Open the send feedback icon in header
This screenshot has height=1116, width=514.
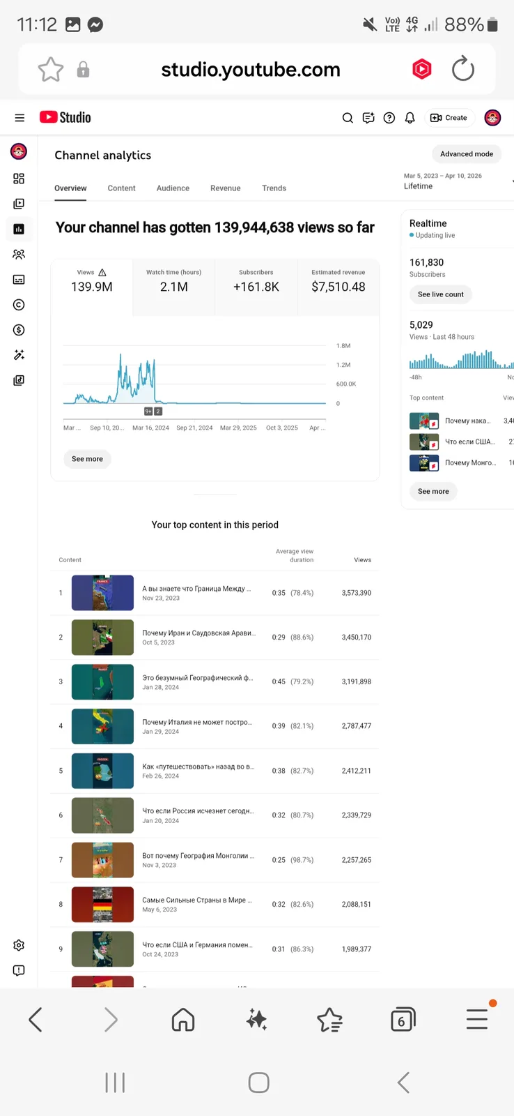coord(368,118)
